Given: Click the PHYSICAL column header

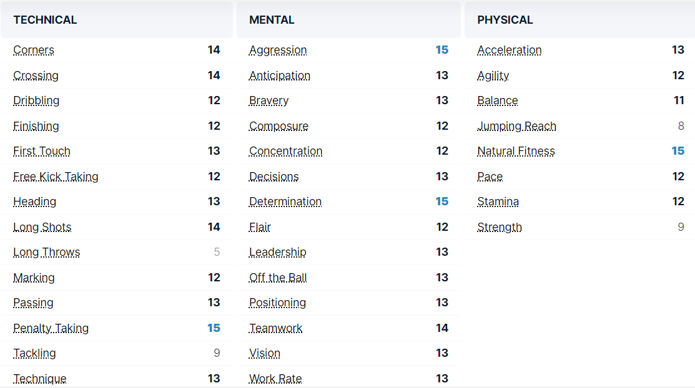Looking at the screenshot, I should tap(505, 20).
